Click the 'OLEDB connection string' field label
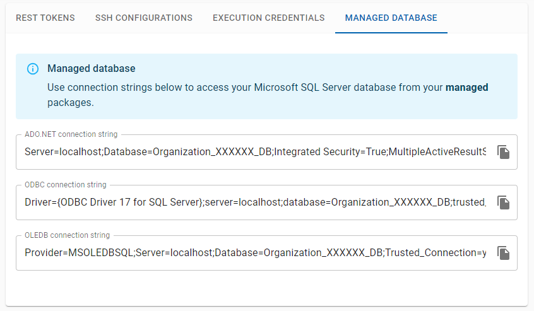This screenshot has width=534, height=311. coord(67,235)
